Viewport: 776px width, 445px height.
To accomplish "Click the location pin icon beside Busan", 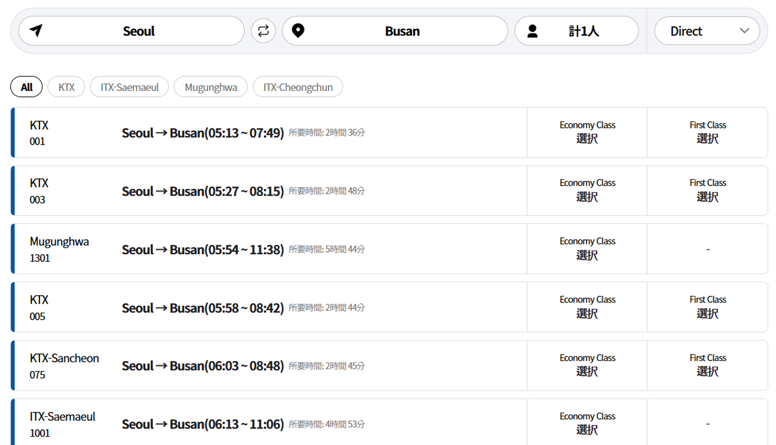I will point(298,31).
